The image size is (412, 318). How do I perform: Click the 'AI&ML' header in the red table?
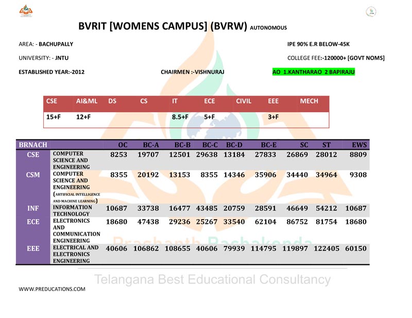coord(87,101)
